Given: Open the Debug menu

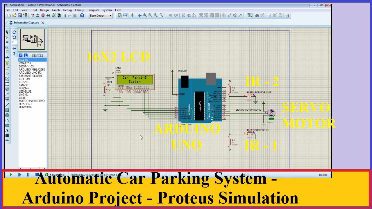Looking at the screenshot, I should 67,10.
